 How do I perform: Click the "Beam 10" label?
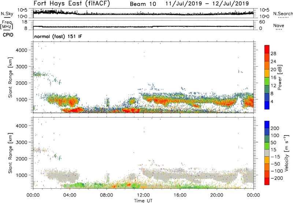[143, 4]
